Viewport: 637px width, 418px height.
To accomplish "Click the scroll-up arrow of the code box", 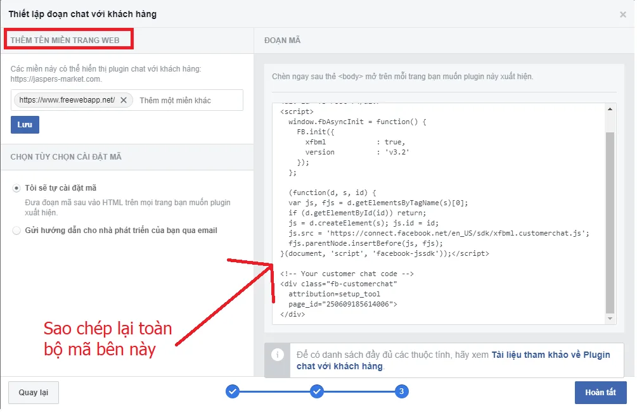I will point(610,109).
